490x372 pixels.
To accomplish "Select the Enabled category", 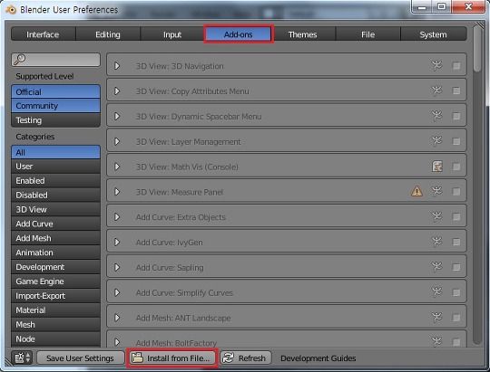I will click(55, 180).
